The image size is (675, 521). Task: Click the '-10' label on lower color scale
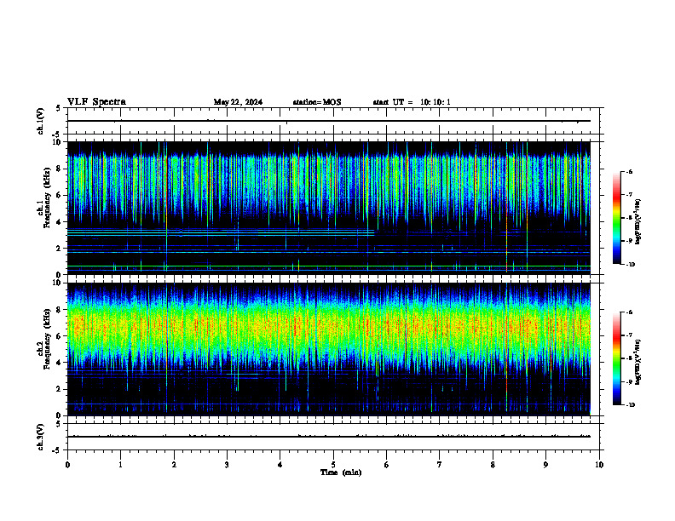tap(630, 404)
